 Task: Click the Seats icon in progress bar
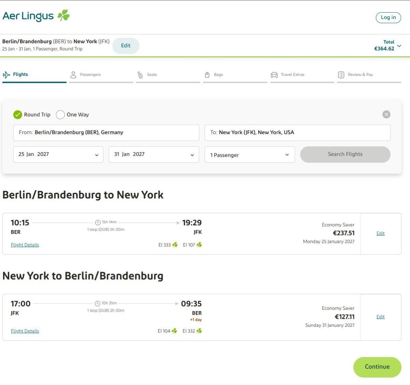coord(140,75)
